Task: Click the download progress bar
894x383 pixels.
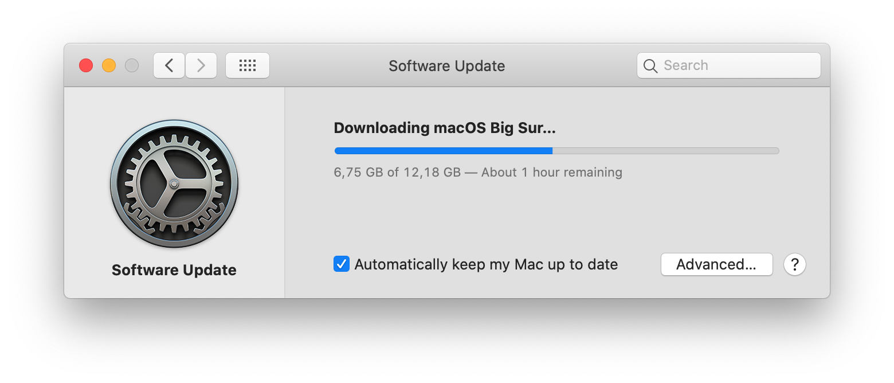Action: [x=556, y=150]
